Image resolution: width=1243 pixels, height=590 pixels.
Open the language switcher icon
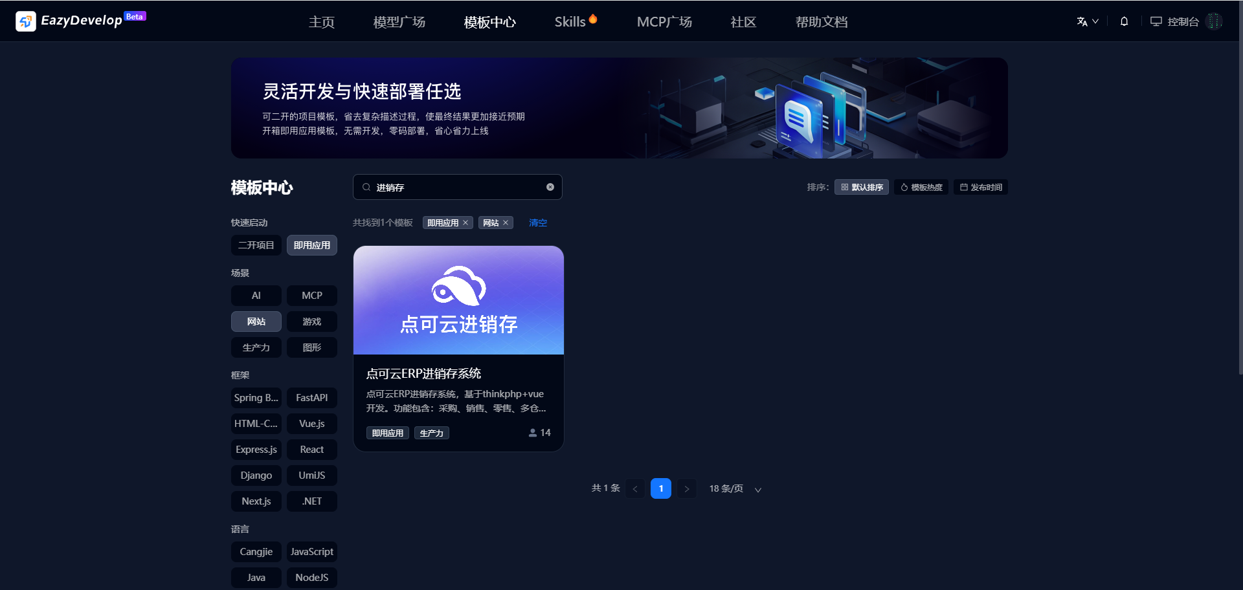(1087, 21)
